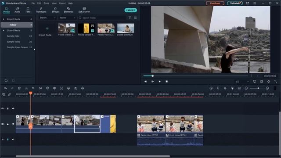281x158 pixels.
Task: Record voiceover with microphone icon
Action: click(225, 88)
